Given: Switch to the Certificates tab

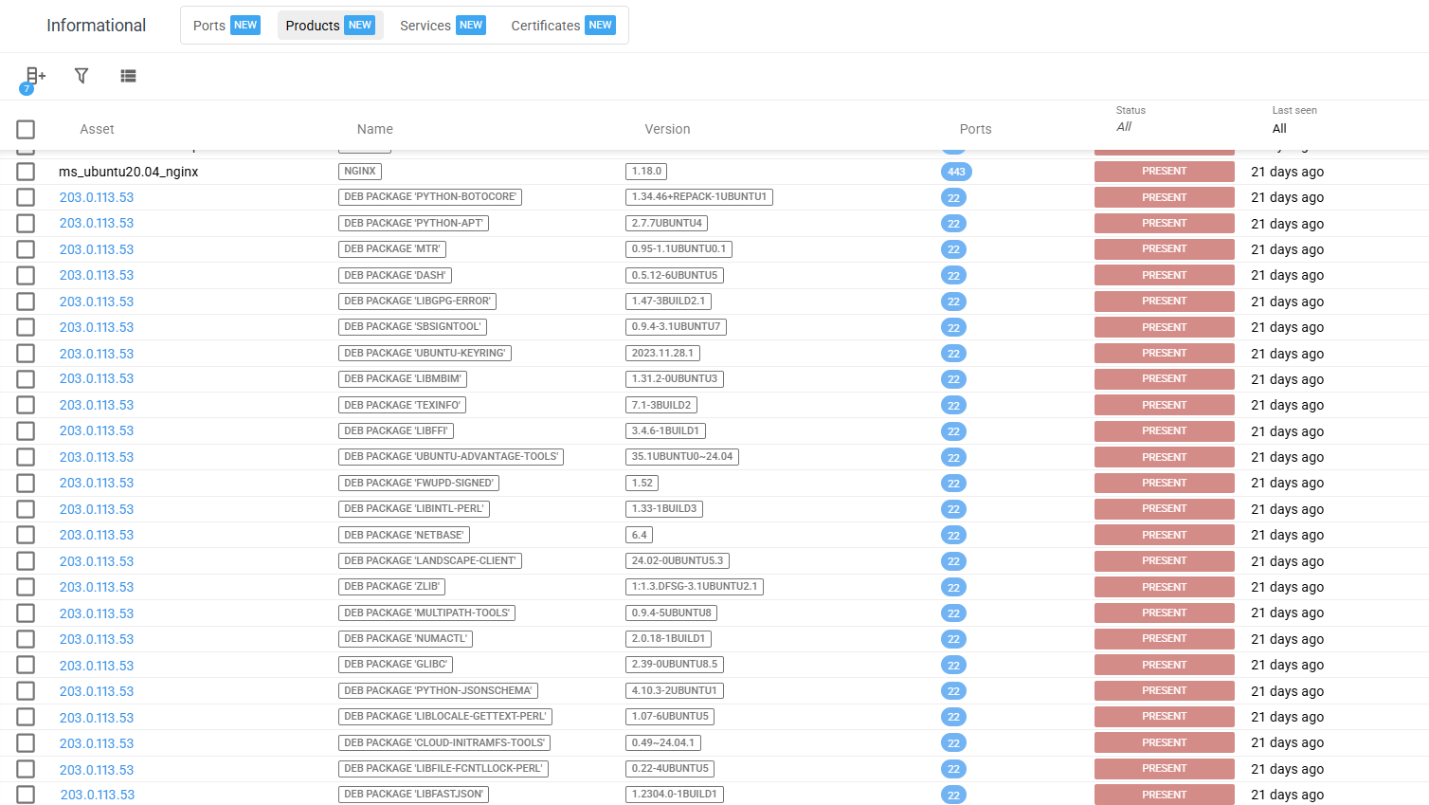Looking at the screenshot, I should 562,26.
